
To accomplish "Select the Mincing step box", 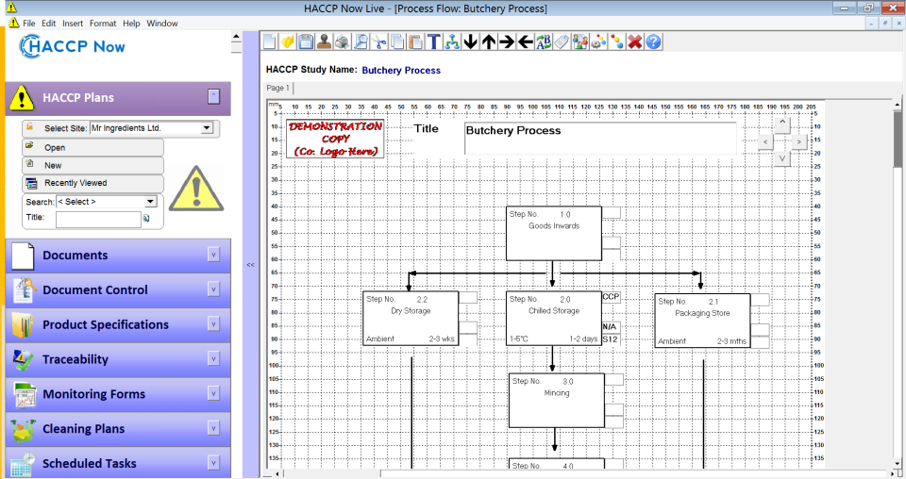I will pos(557,400).
